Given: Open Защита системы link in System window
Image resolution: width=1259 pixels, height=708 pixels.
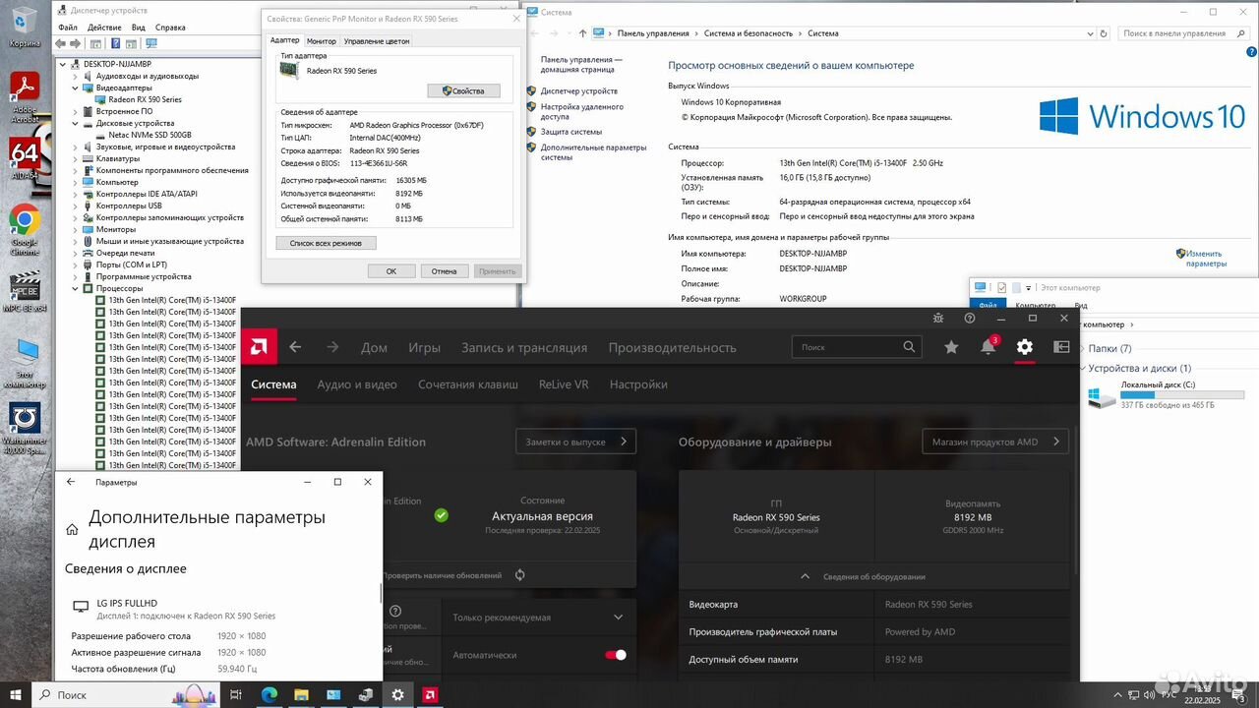Looking at the screenshot, I should [x=571, y=131].
